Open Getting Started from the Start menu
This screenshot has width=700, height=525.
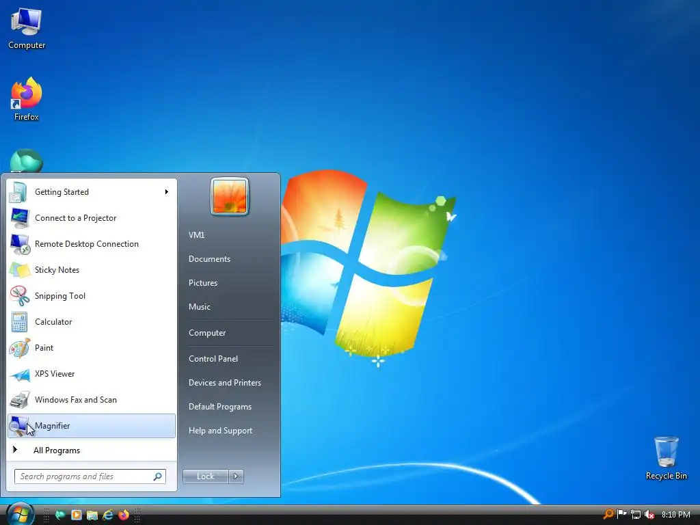click(91, 192)
